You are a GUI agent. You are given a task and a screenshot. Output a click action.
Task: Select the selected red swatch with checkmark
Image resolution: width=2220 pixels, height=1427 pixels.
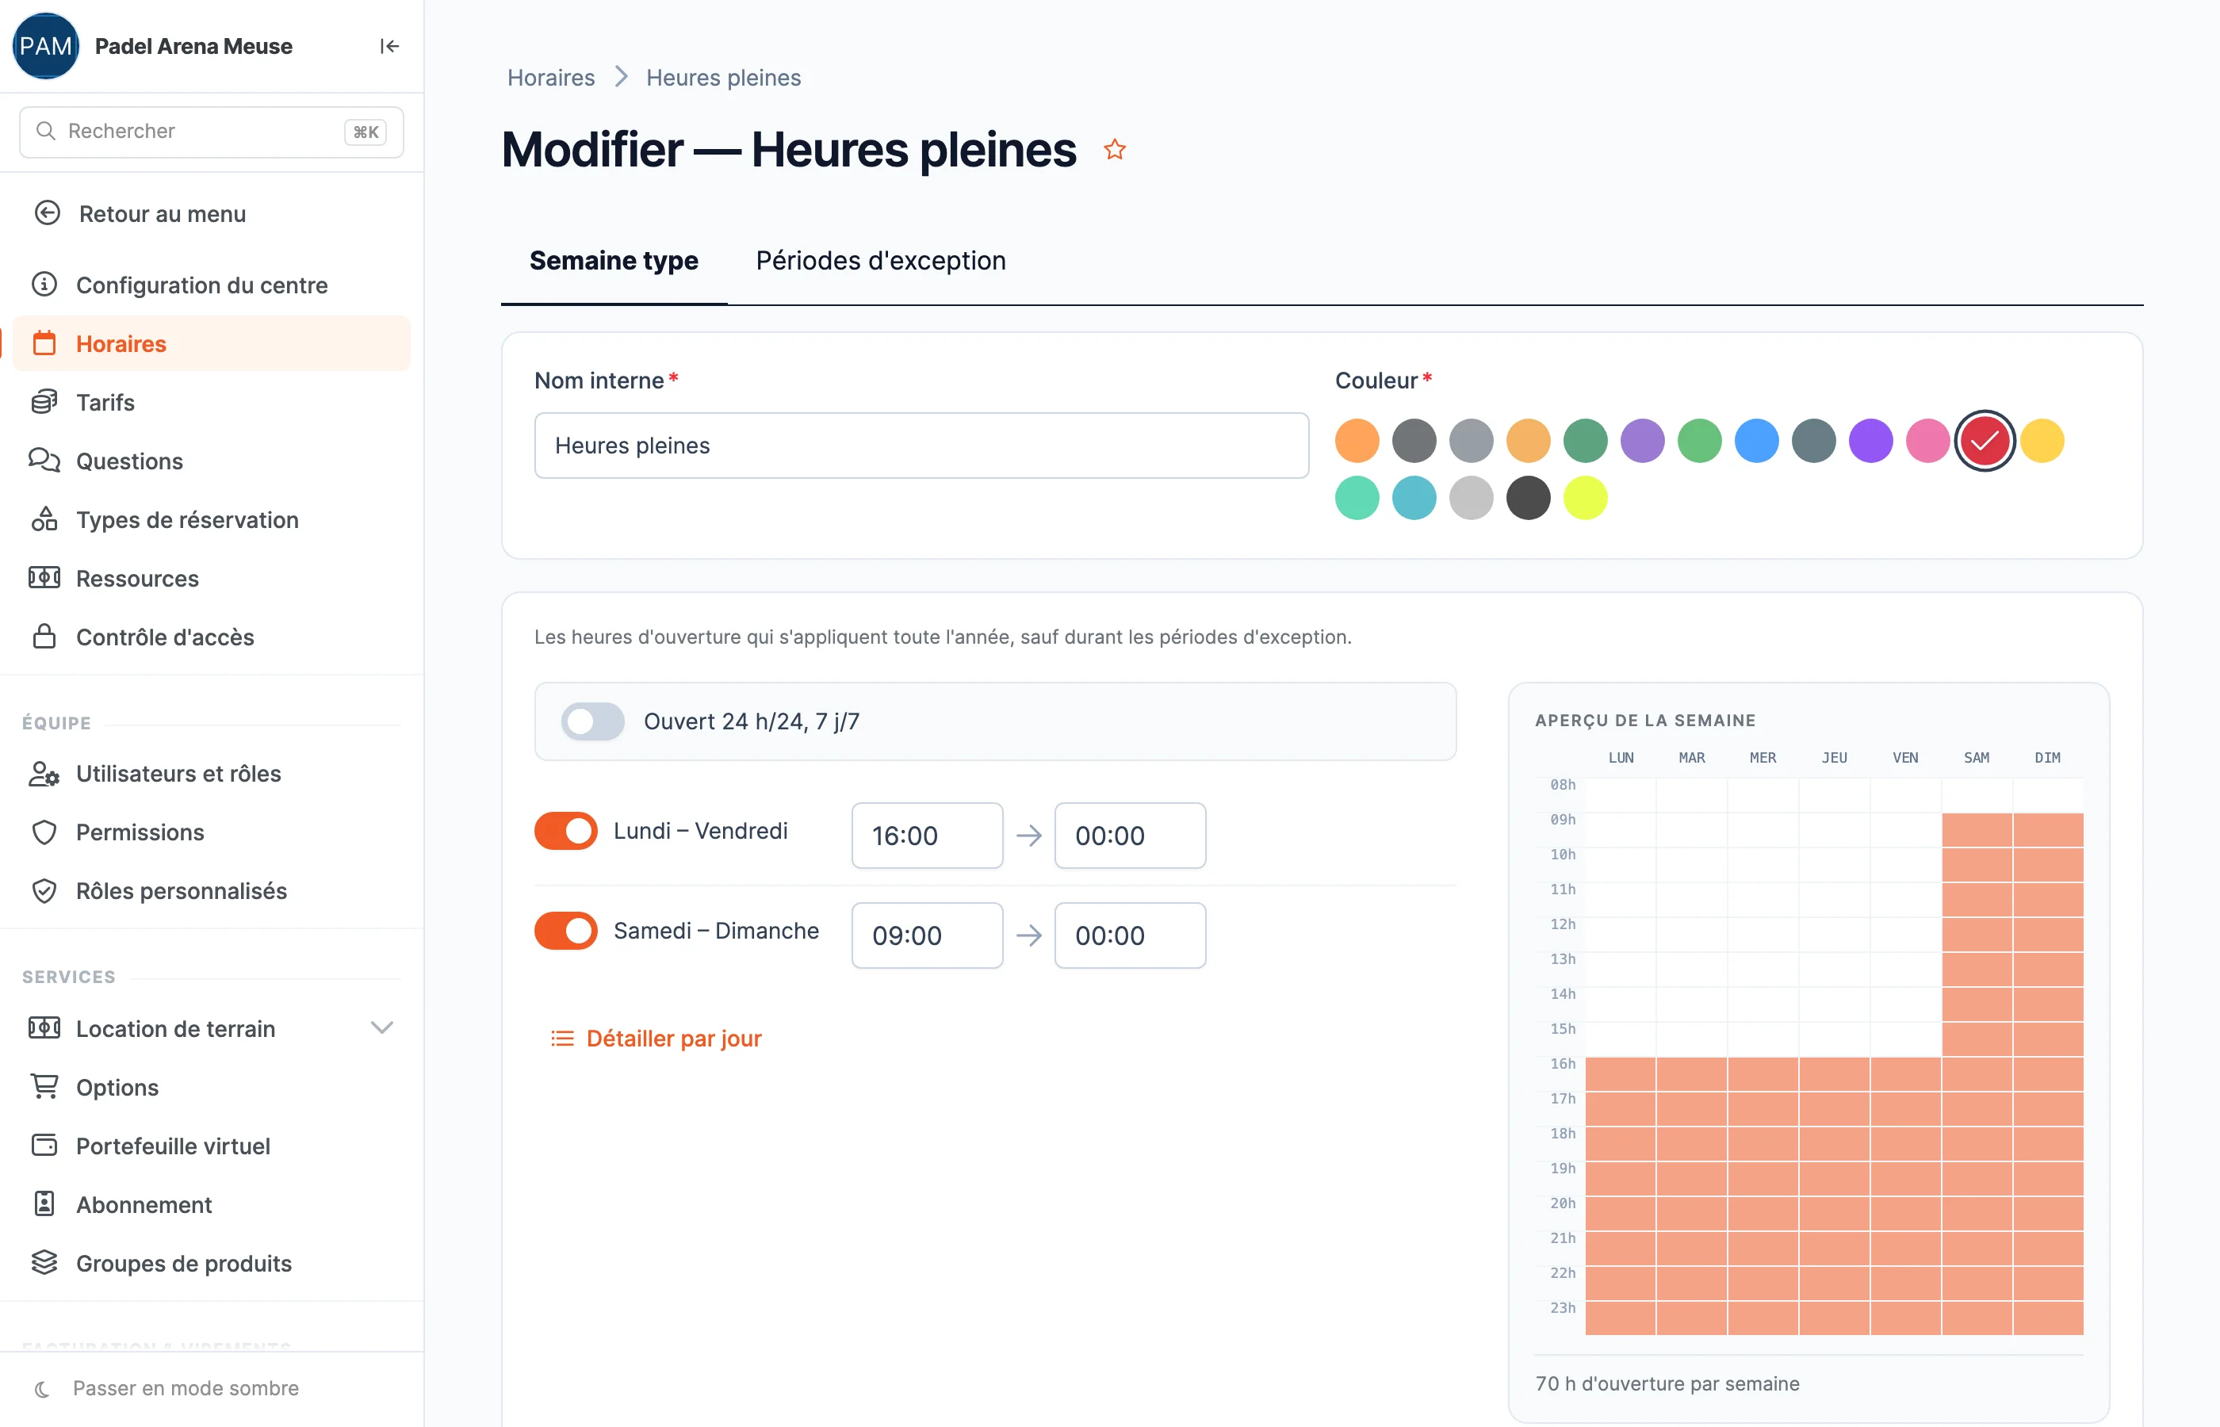[x=1985, y=441]
